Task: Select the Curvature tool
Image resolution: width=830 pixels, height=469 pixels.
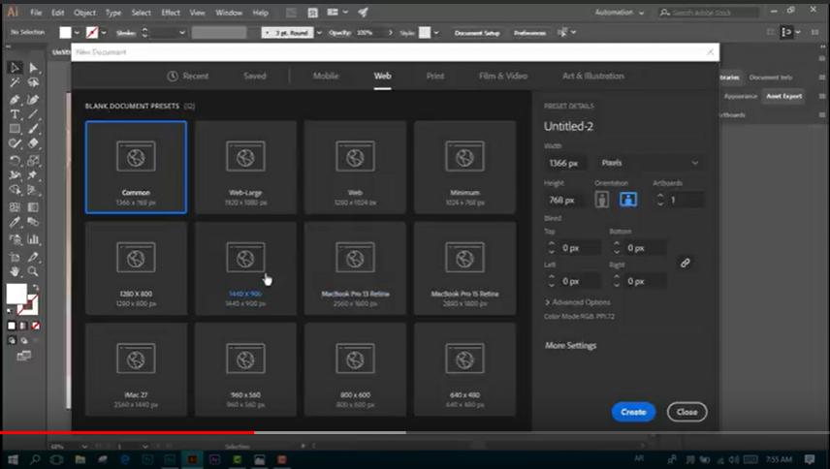Action: click(33, 100)
